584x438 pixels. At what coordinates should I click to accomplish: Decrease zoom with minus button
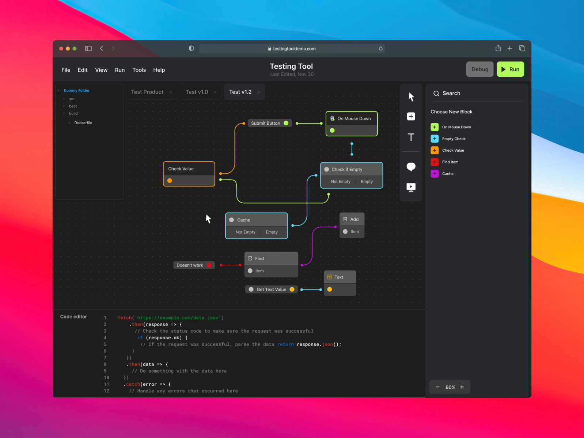pos(437,387)
